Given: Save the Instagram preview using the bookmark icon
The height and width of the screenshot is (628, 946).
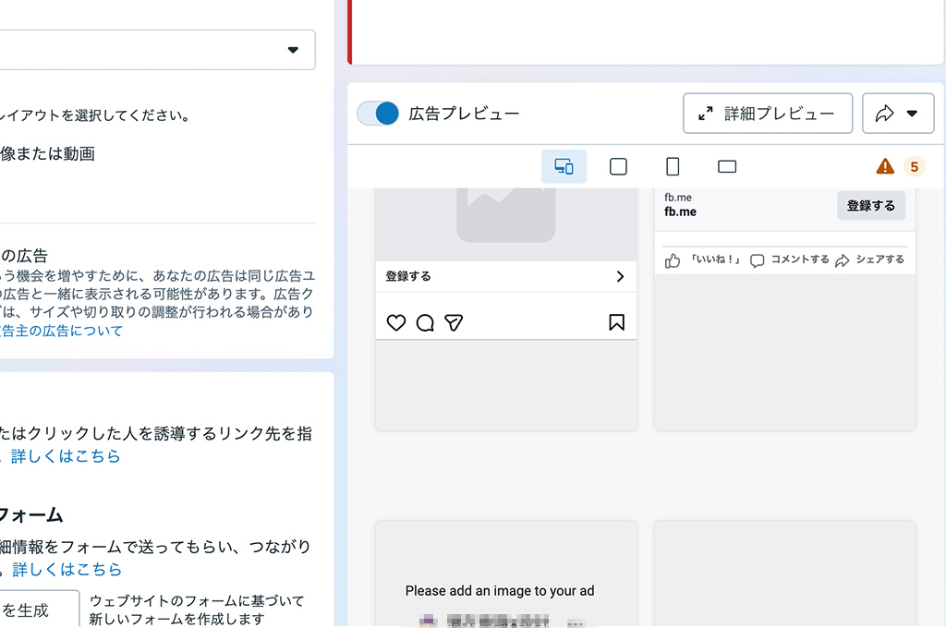Looking at the screenshot, I should (617, 322).
